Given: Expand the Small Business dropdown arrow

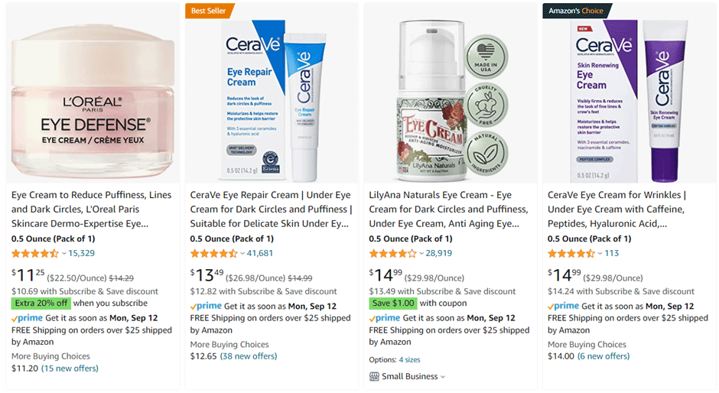Looking at the screenshot, I should click(443, 376).
